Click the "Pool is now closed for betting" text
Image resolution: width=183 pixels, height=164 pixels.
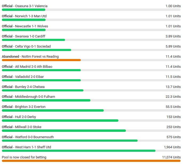tap(24, 157)
